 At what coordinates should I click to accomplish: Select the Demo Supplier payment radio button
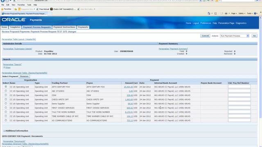(6, 103)
